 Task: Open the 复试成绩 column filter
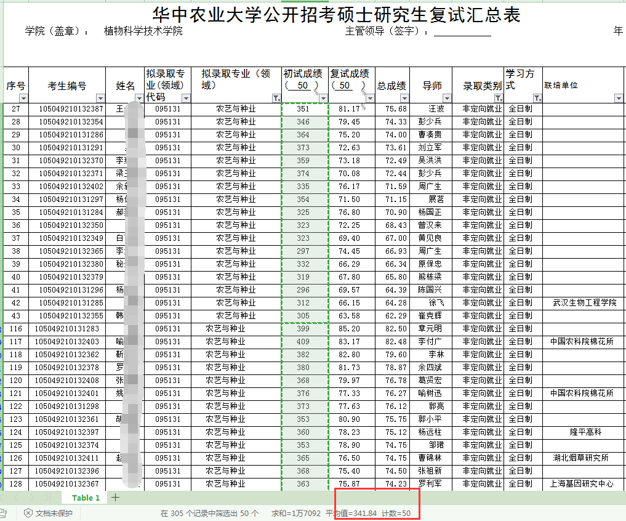(x=370, y=99)
